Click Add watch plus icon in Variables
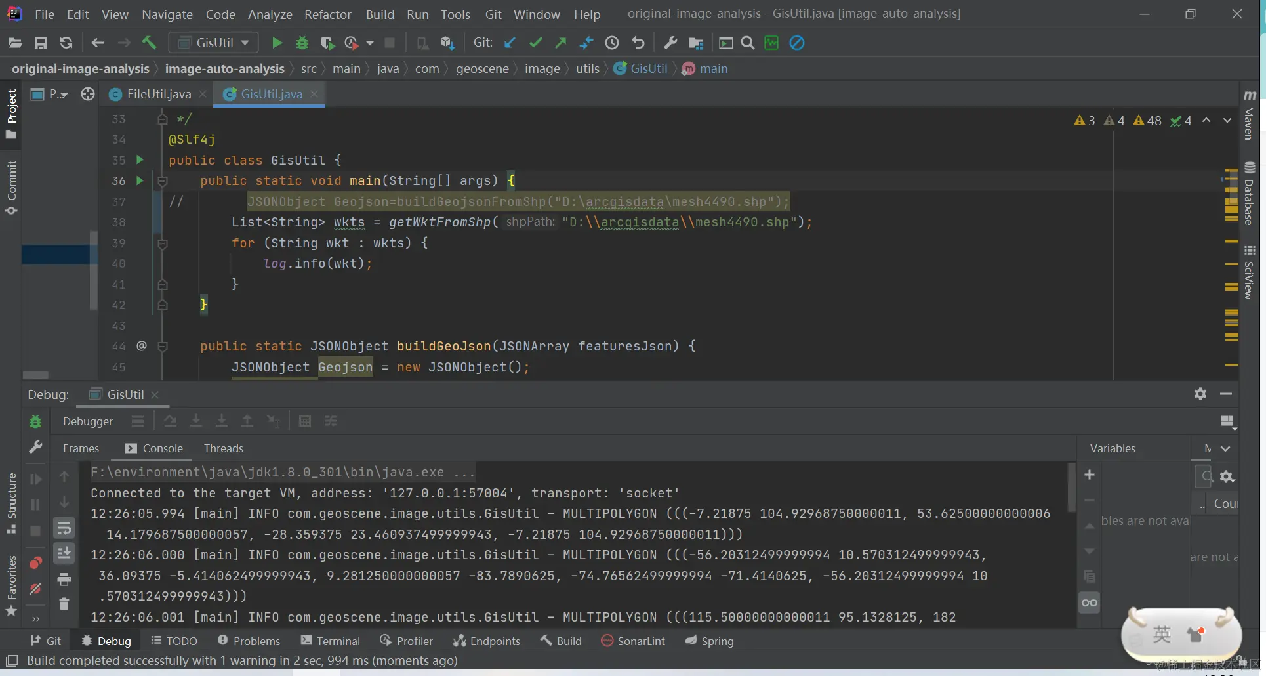Image resolution: width=1266 pixels, height=676 pixels. (1090, 475)
